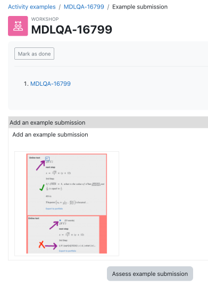
Task: Click the purple arrow pointing at the blue box
Action: coord(40,166)
